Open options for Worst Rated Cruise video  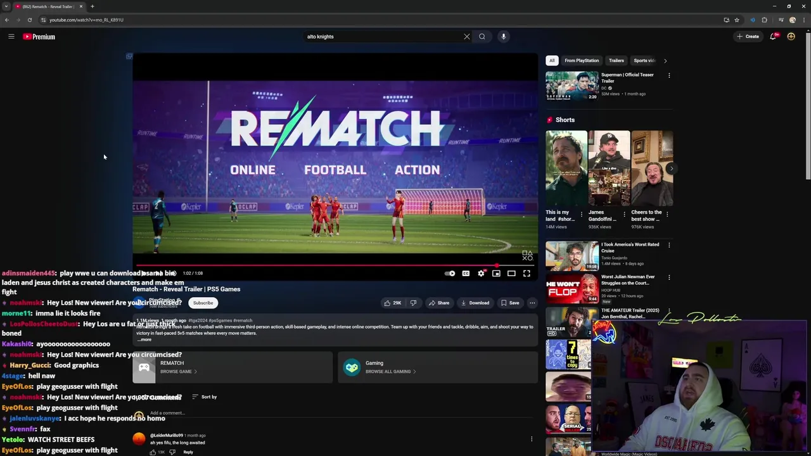point(669,245)
